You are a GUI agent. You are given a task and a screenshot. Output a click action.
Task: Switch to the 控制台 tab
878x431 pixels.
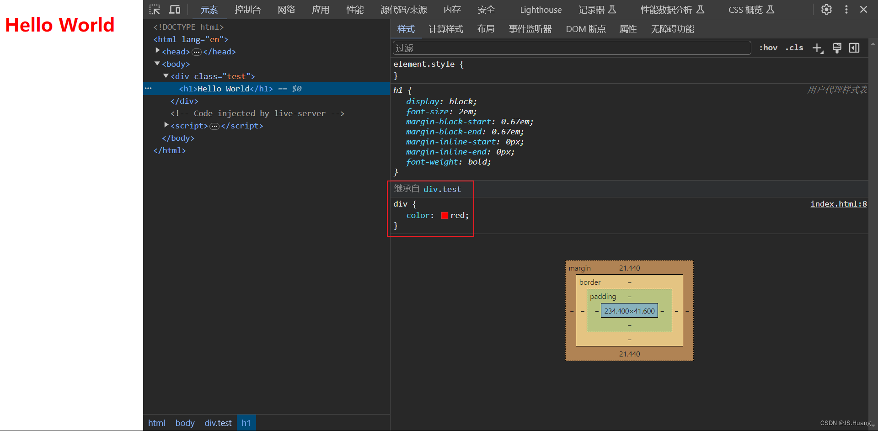point(248,10)
